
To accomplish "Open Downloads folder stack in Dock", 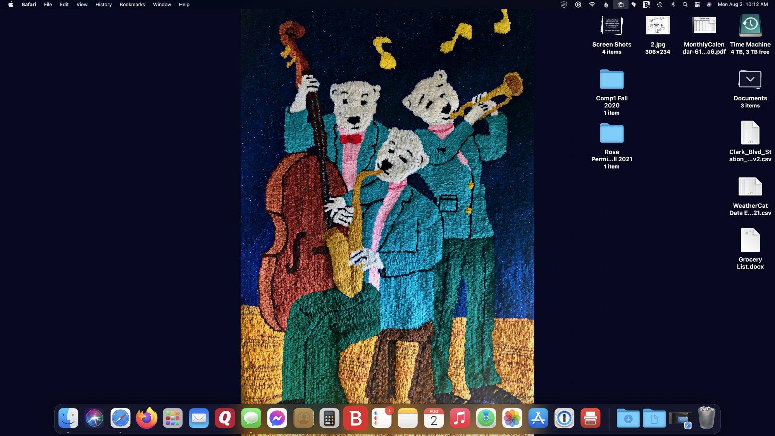I will (x=628, y=418).
